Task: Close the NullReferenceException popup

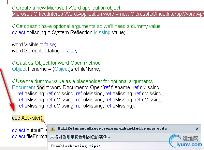Action: pos(197,129)
